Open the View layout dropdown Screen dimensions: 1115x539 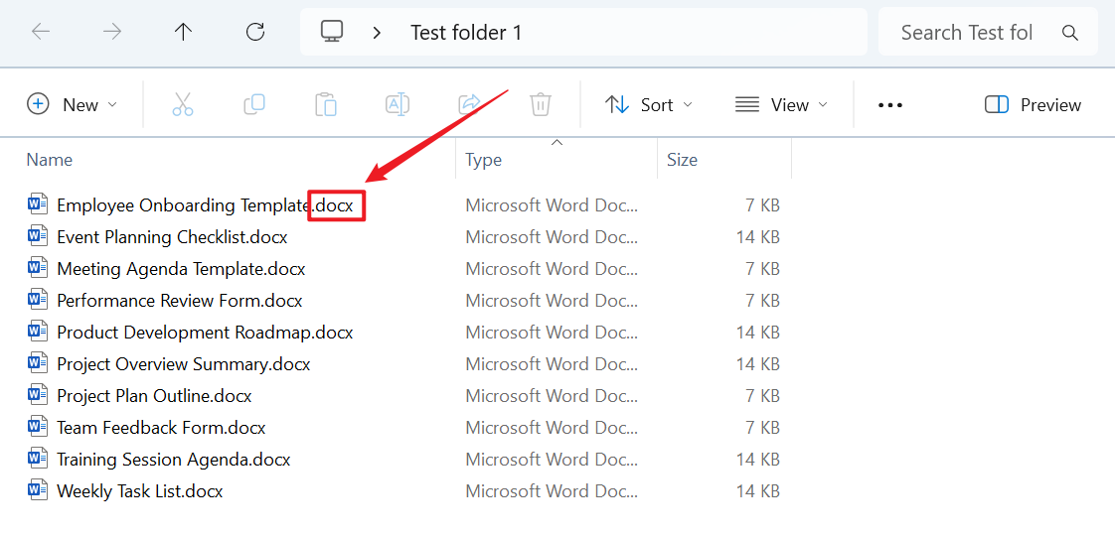781,104
